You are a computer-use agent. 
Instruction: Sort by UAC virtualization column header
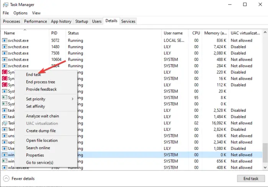(x=245, y=33)
